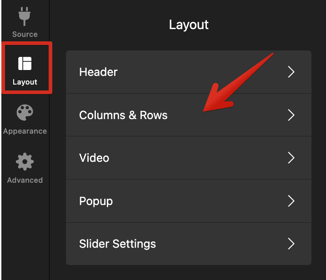The image size is (326, 280).
Task: Expand the Columns & Rows chevron
Action: click(291, 115)
